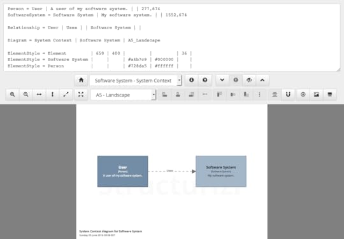Click the diagram title 'System Context diagram for Software System'
The height and width of the screenshot is (239, 344).
pyautogui.click(x=111, y=231)
